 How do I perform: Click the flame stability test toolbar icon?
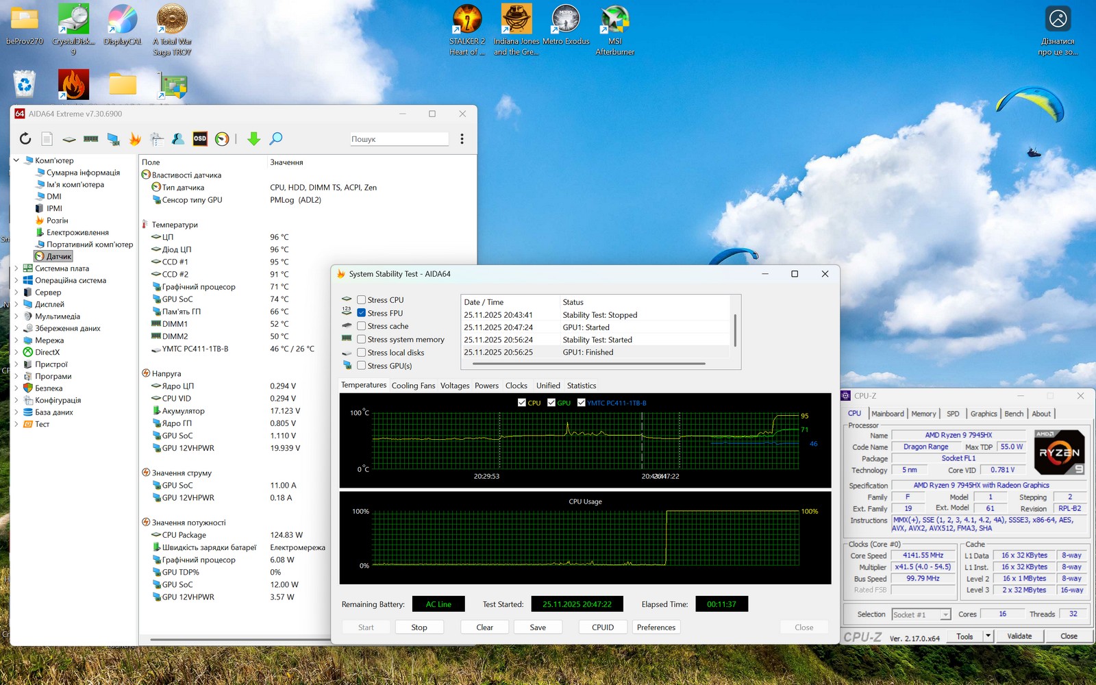(x=135, y=139)
